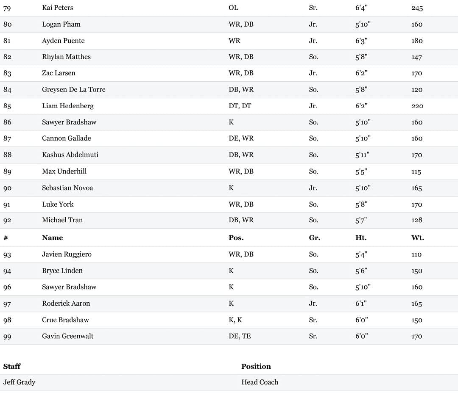Click Liam Hedenberg in roster list
This screenshot has height=395, width=458.
pyautogui.click(x=68, y=106)
